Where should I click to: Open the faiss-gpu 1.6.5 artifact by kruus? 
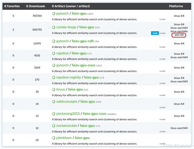[x=75, y=89]
